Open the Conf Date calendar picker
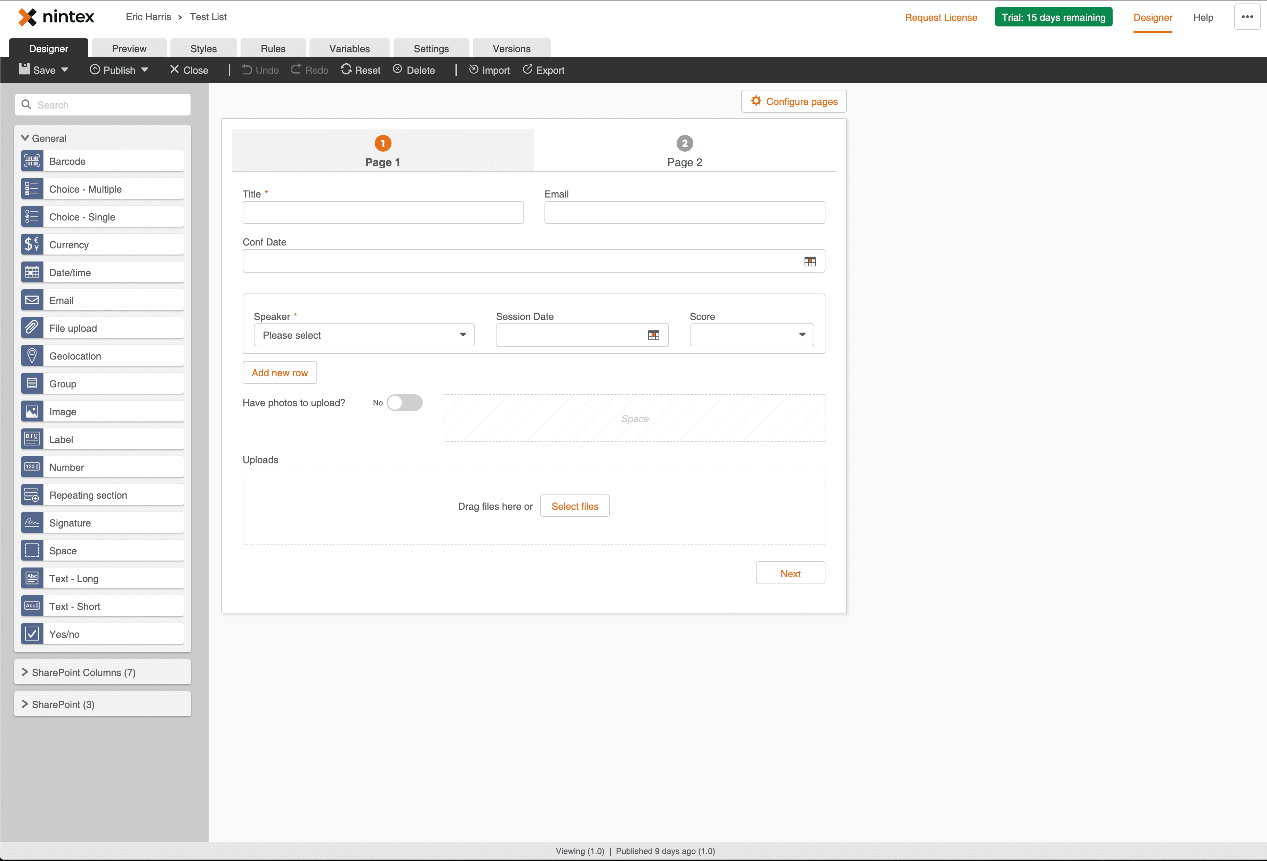This screenshot has width=1267, height=861. coord(809,261)
